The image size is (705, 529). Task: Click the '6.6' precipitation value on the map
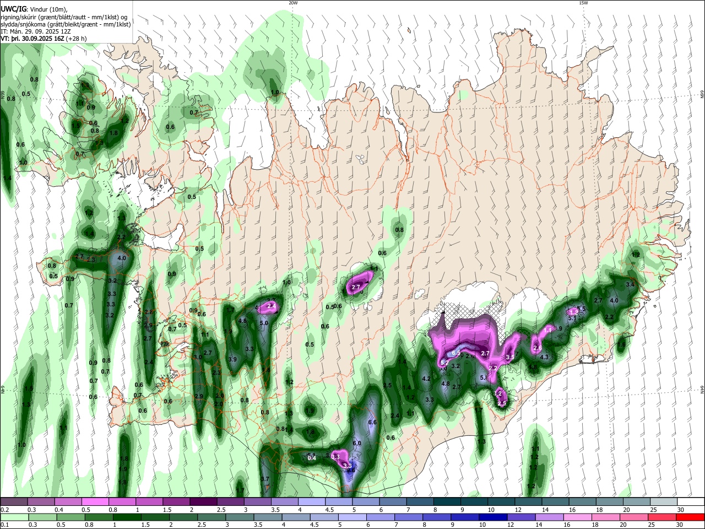[x=372, y=423]
